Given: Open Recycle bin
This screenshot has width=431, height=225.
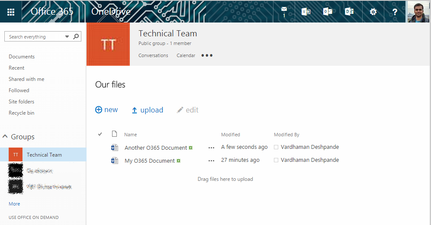Looking at the screenshot, I should click(x=22, y=113).
